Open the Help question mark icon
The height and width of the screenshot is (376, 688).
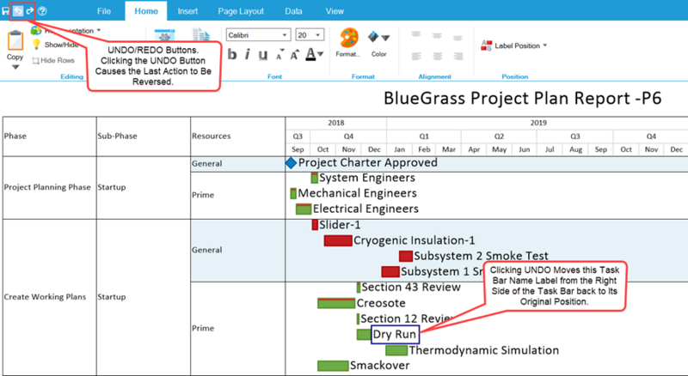(42, 11)
